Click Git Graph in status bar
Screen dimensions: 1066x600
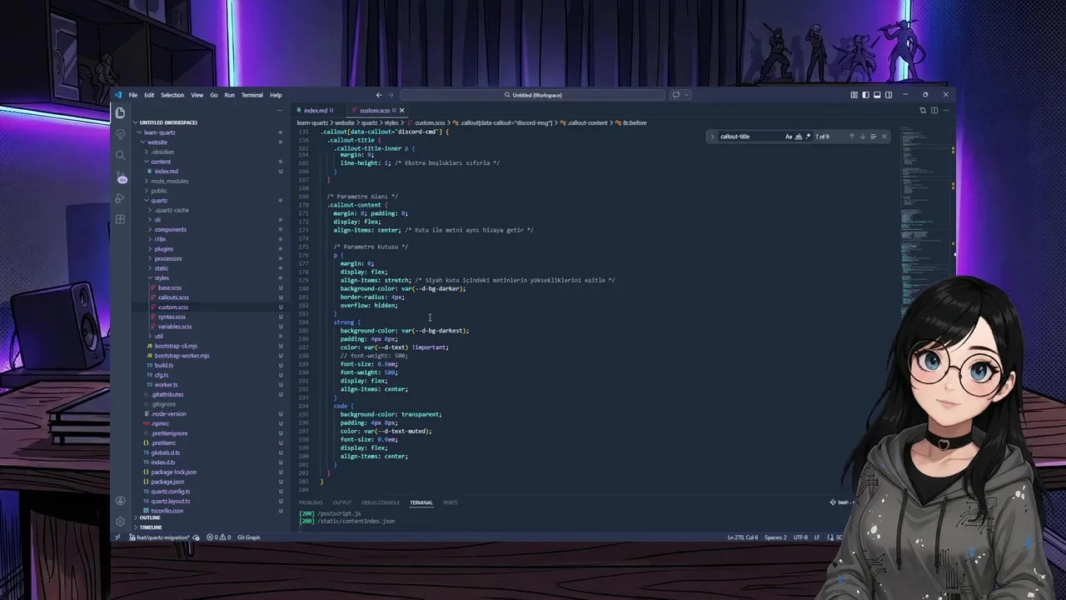[249, 537]
